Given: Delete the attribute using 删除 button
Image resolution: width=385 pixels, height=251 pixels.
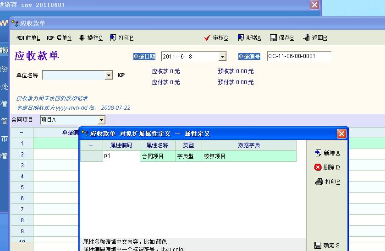Looking at the screenshot, I should pyautogui.click(x=328, y=167).
